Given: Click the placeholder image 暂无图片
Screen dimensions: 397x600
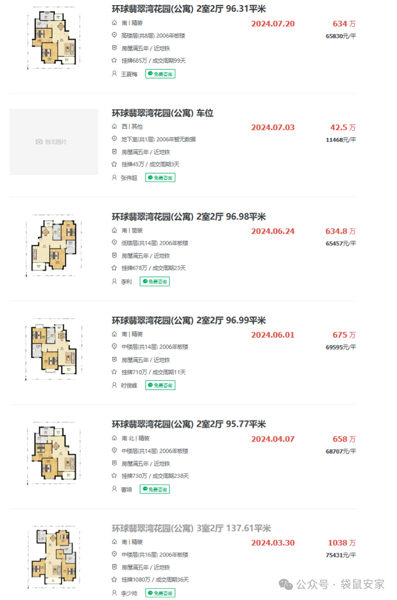Looking at the screenshot, I should pyautogui.click(x=54, y=142).
